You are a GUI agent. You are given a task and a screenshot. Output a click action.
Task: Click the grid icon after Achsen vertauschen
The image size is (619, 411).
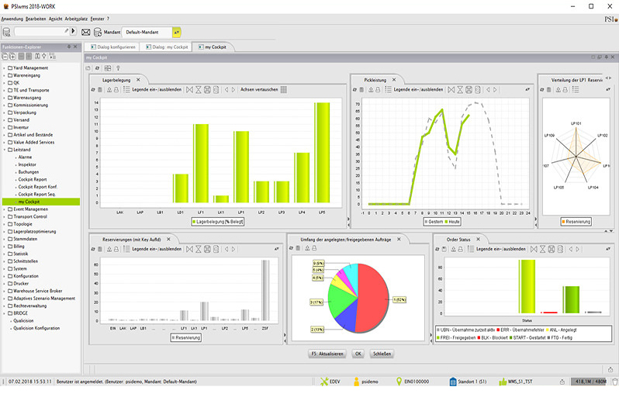(284, 89)
